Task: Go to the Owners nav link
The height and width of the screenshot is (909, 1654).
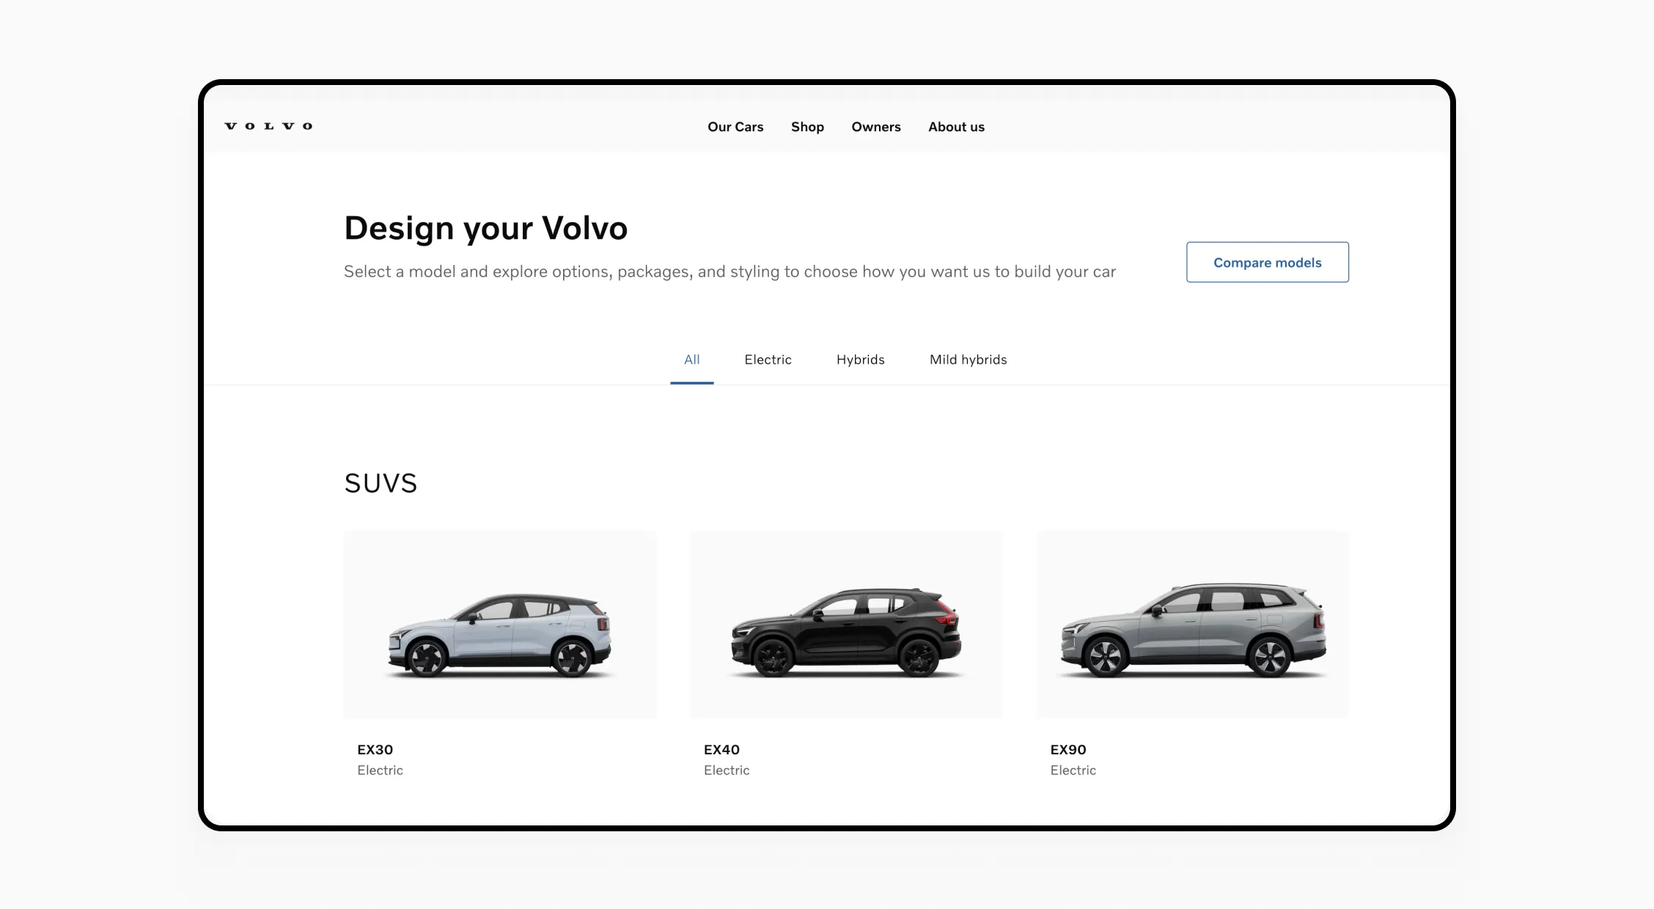Action: point(876,127)
